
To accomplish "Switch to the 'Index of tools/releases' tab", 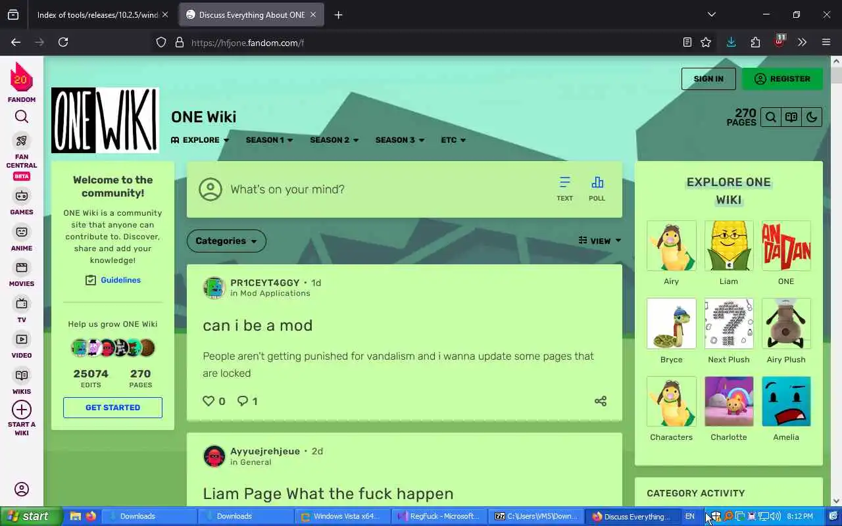I will point(97,14).
